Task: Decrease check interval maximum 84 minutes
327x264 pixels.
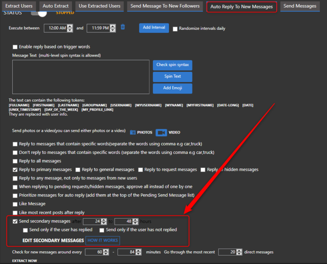Action: (138, 254)
